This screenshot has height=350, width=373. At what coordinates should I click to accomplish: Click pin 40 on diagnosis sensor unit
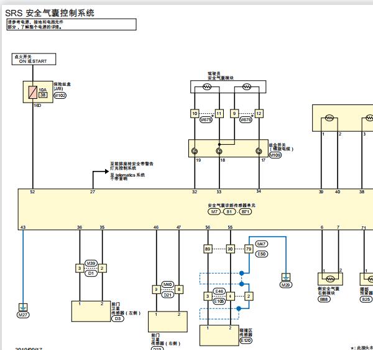tap(338, 191)
